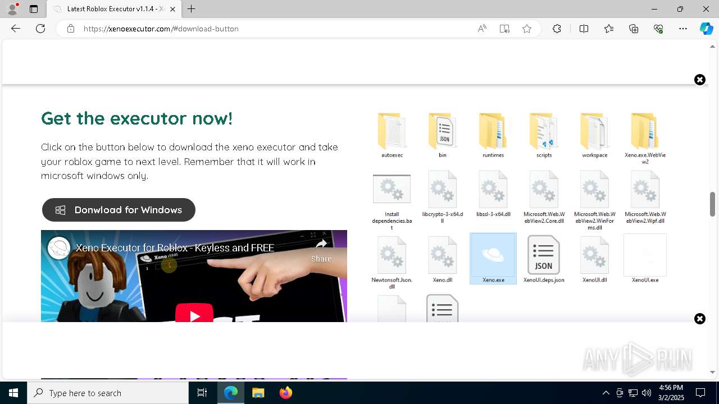Click Microsoft.Web.WebView2.Core.dll file
The image size is (719, 404).
pyautogui.click(x=544, y=198)
